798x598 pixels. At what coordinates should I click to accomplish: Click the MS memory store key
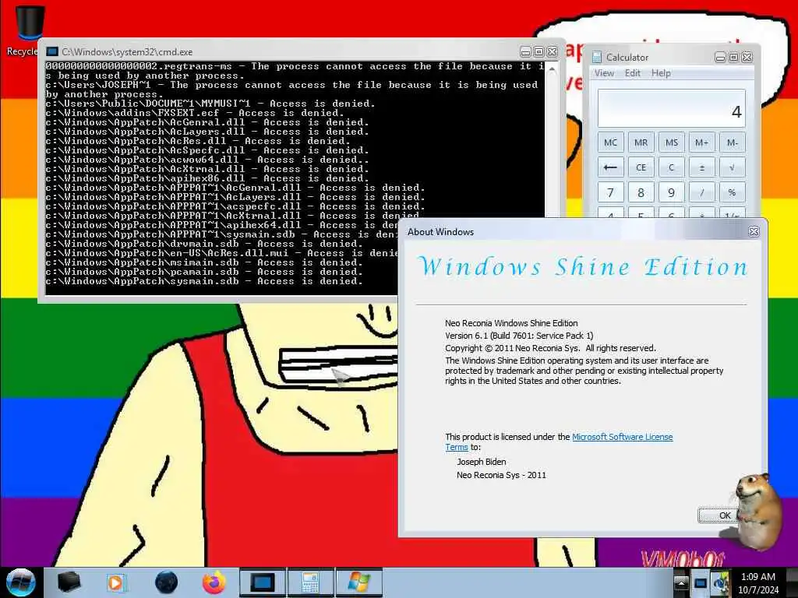coord(671,142)
